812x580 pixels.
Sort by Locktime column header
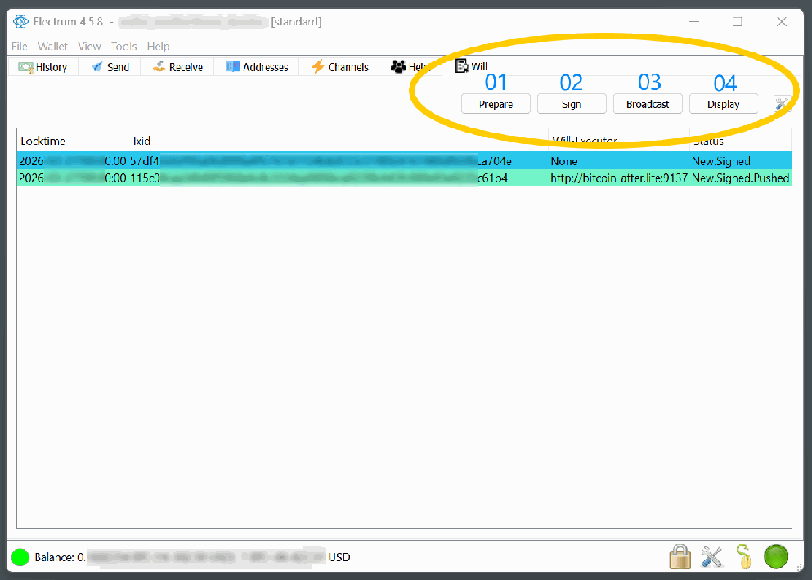pos(73,141)
